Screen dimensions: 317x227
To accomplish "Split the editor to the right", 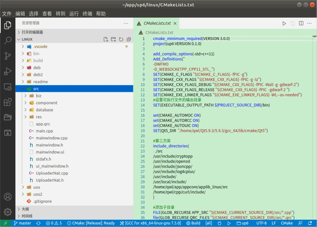I will click(301, 23).
